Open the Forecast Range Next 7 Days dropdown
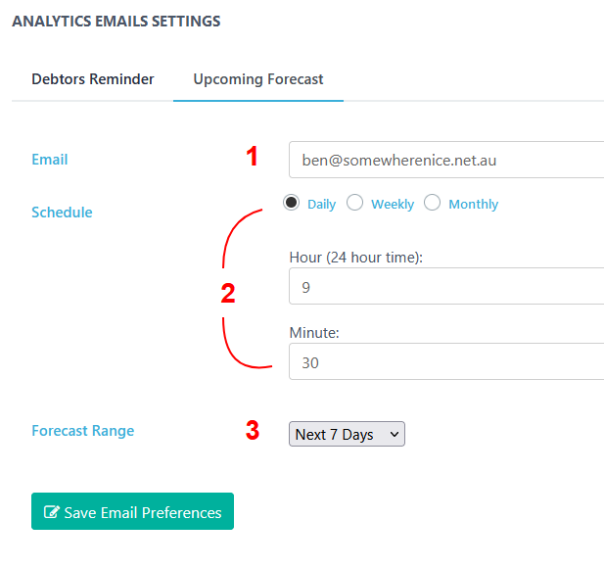Viewport: 604px width, 568px height. [347, 434]
